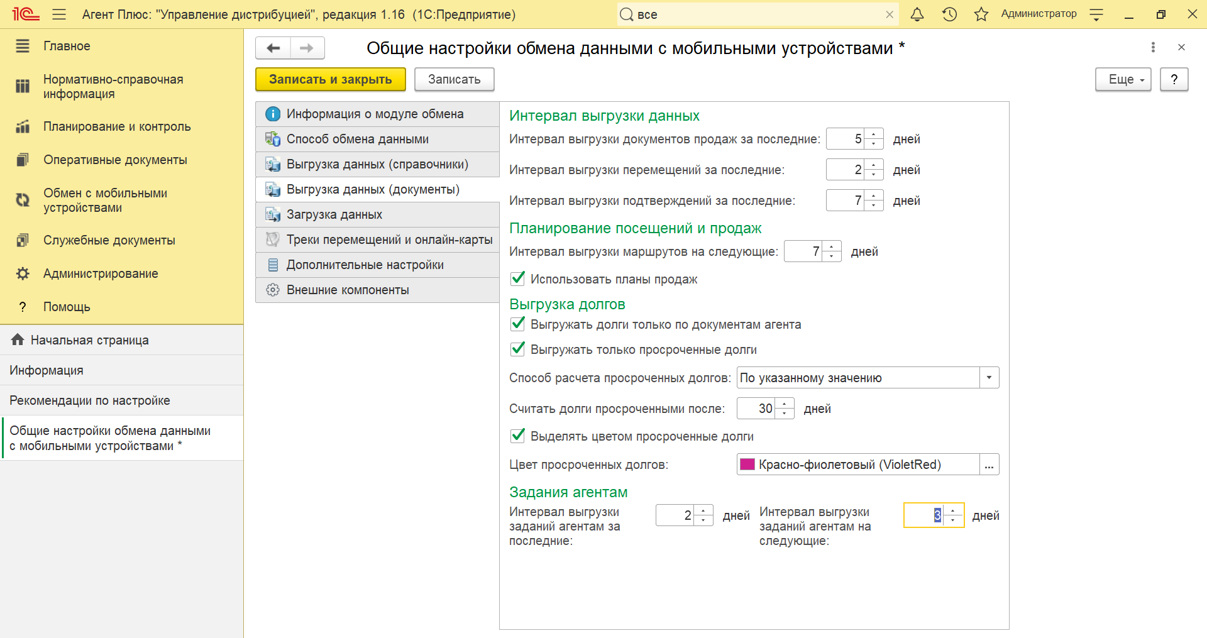
Task: Click the Записать button
Action: tap(454, 80)
